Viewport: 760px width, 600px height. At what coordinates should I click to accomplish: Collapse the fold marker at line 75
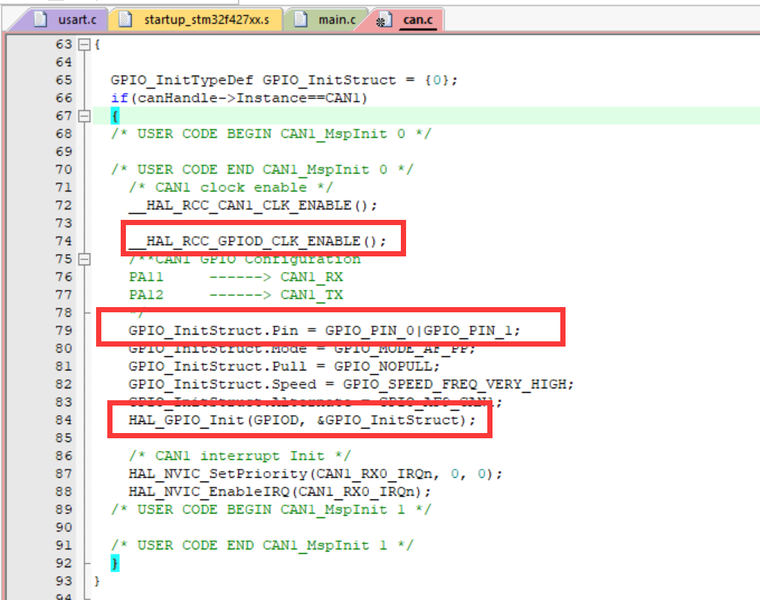click(84, 259)
